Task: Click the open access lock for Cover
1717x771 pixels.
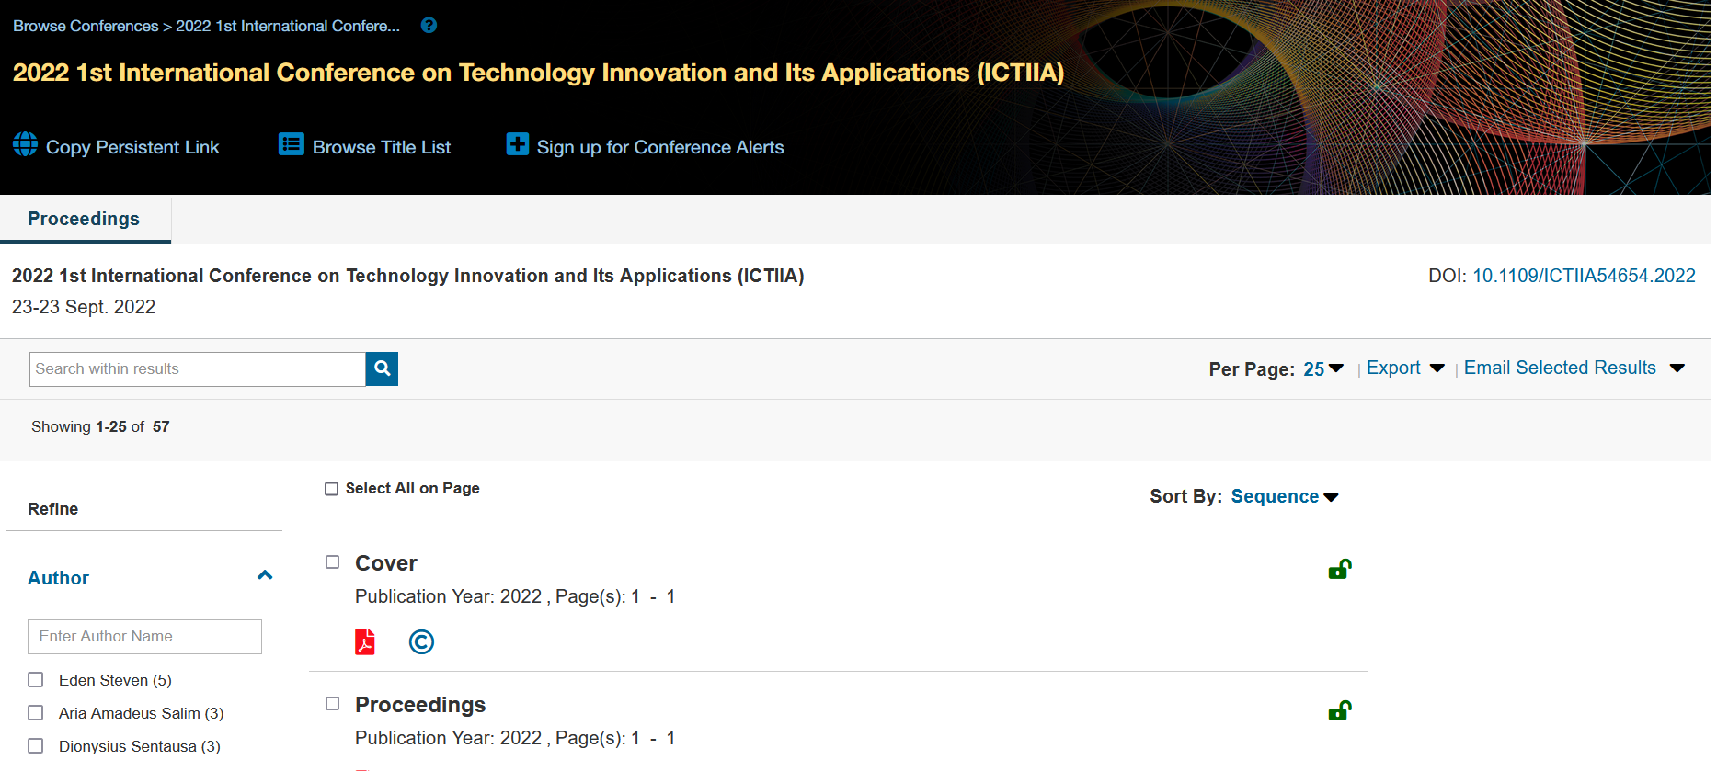Action: (1339, 570)
